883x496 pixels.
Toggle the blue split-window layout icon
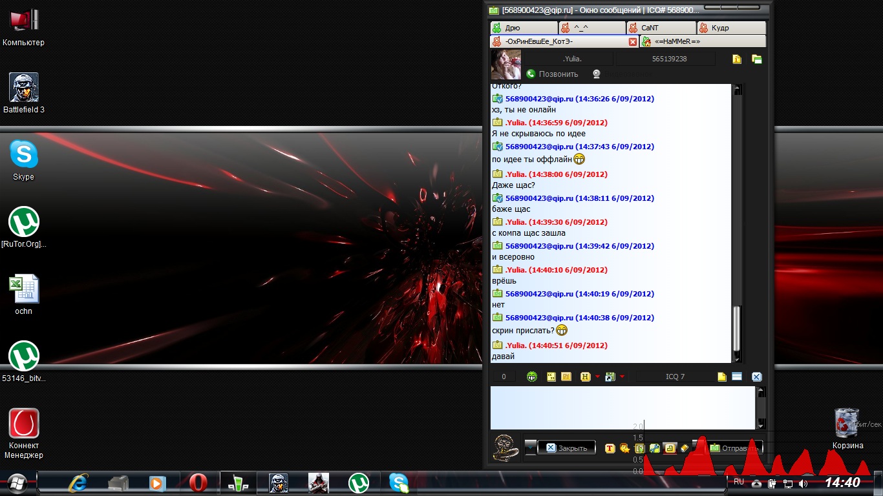point(737,377)
